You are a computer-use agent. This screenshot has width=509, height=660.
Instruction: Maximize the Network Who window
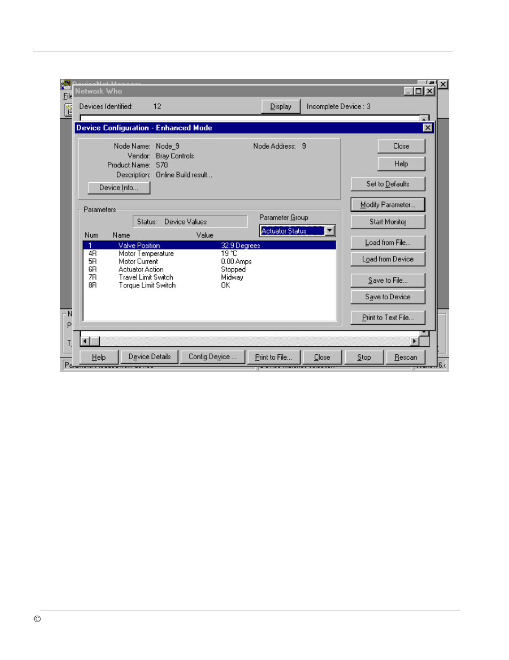click(x=419, y=91)
